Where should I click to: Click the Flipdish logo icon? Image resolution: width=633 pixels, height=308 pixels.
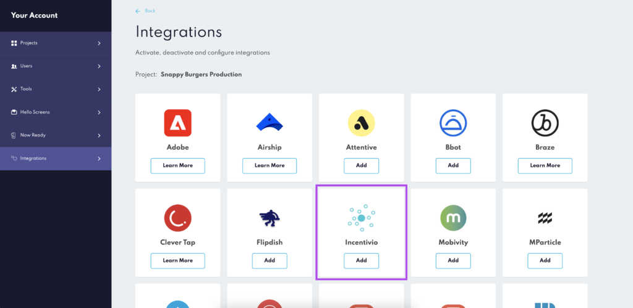click(270, 218)
